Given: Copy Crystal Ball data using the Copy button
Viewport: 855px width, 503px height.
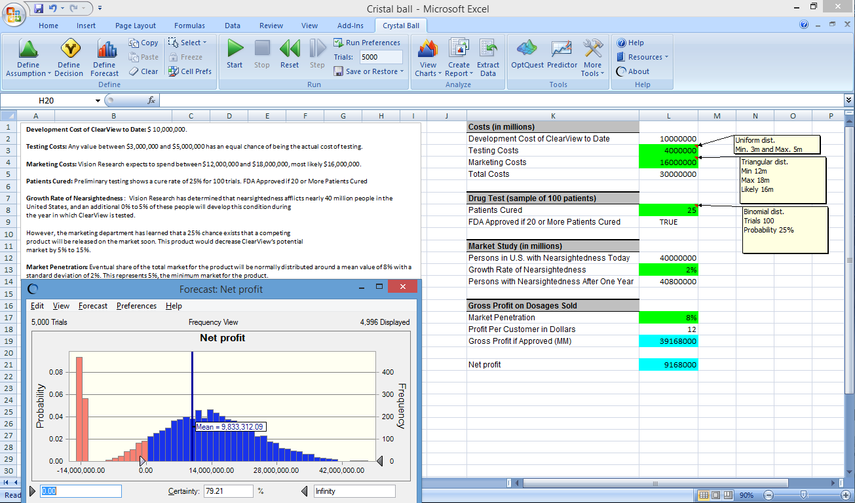Looking at the screenshot, I should point(143,43).
